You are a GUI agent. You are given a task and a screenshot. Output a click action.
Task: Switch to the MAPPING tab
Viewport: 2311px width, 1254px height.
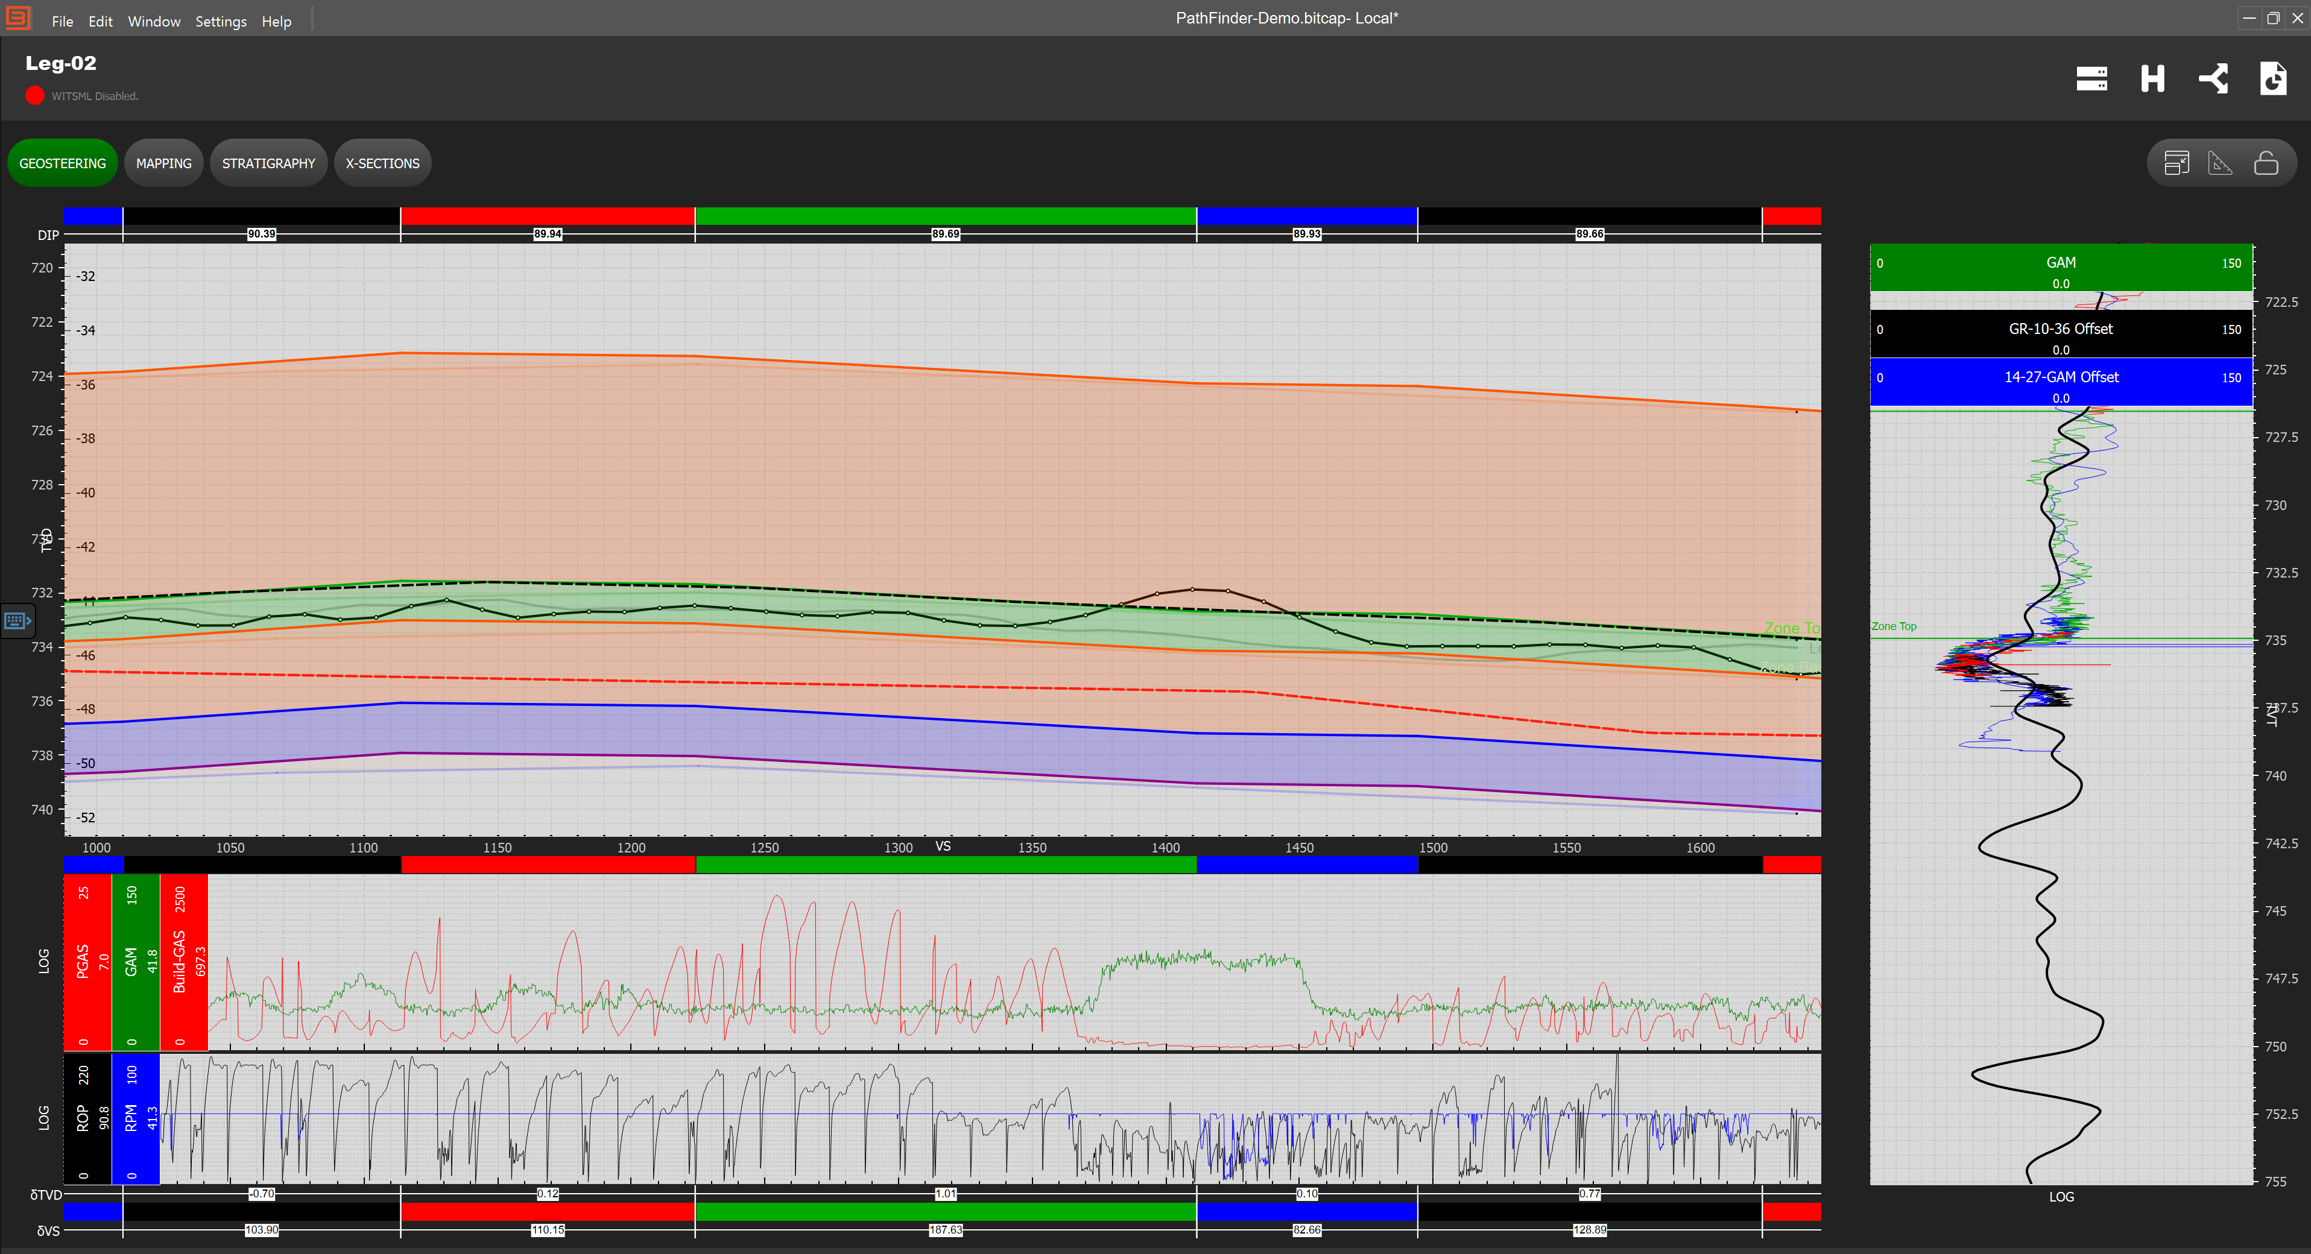(x=164, y=163)
